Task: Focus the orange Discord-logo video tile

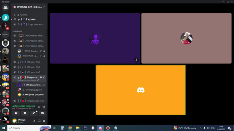Action: [141, 90]
